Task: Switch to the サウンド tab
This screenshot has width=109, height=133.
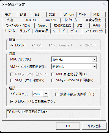Action: [x=25, y=31]
